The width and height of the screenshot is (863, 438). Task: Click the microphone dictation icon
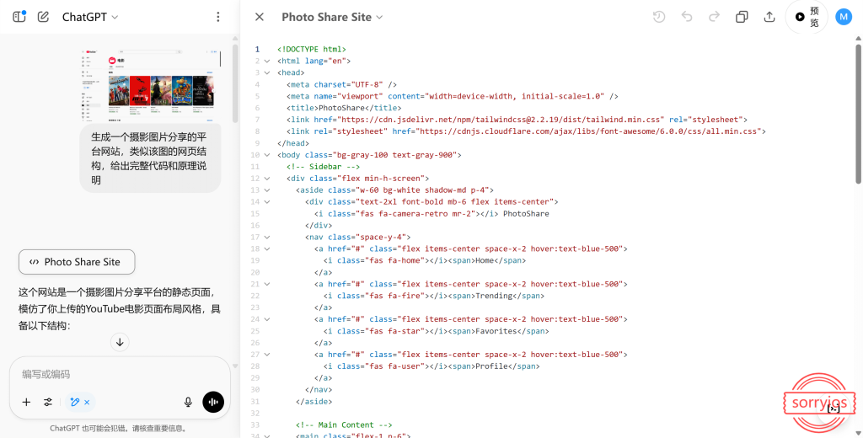pos(188,403)
